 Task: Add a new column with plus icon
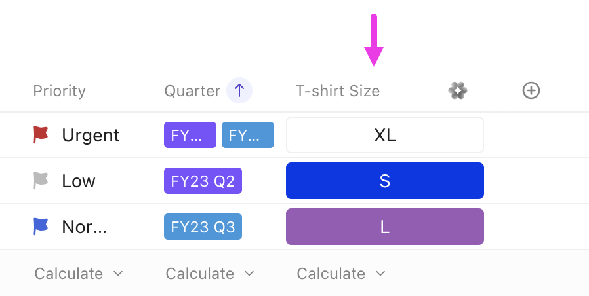[x=531, y=91]
